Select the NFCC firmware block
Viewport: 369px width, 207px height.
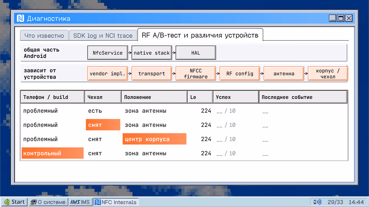(196, 74)
